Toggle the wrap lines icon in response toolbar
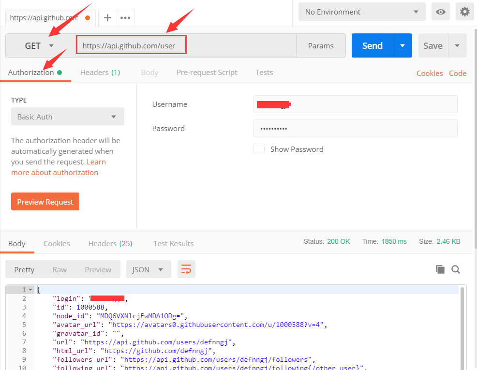This screenshot has width=477, height=370. point(186,269)
